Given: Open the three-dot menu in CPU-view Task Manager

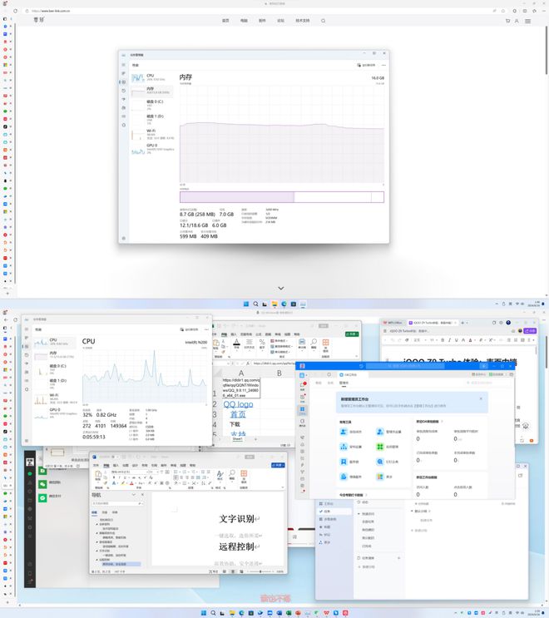Looking at the screenshot, I should click(x=206, y=329).
